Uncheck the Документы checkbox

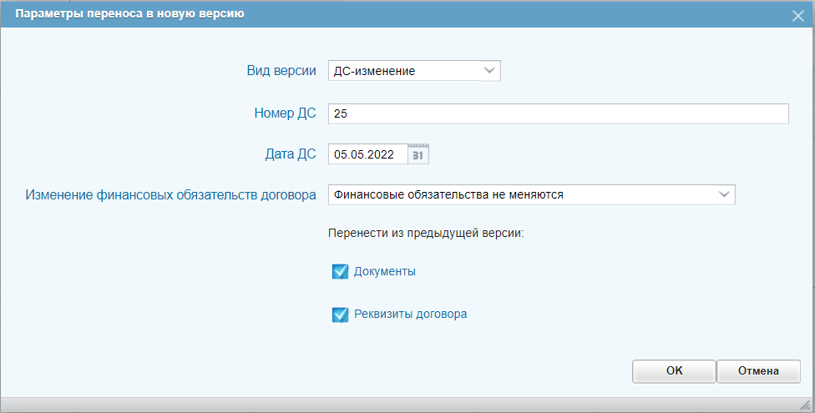coord(340,271)
